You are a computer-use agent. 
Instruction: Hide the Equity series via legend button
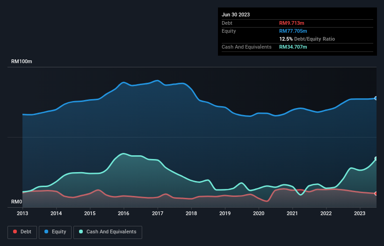(x=56, y=232)
